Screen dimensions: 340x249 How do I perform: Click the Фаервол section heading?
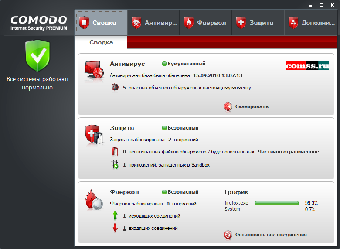pos(124,192)
